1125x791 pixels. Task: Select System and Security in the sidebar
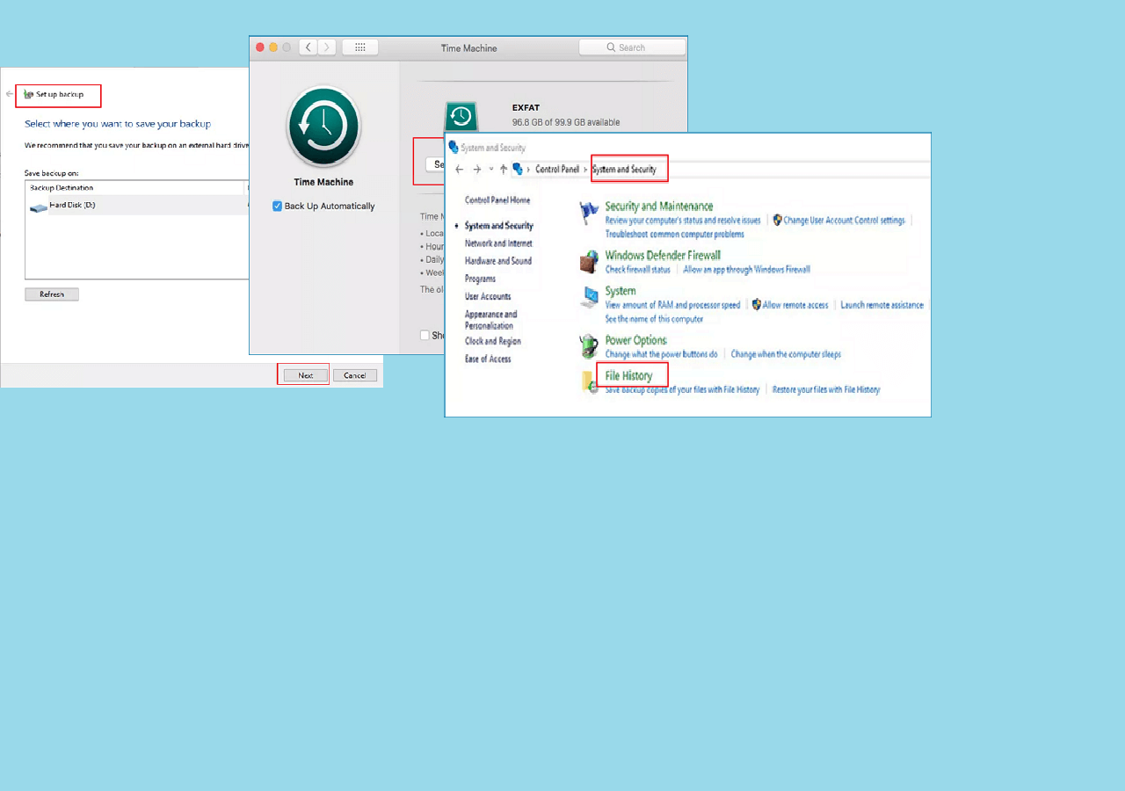(499, 226)
